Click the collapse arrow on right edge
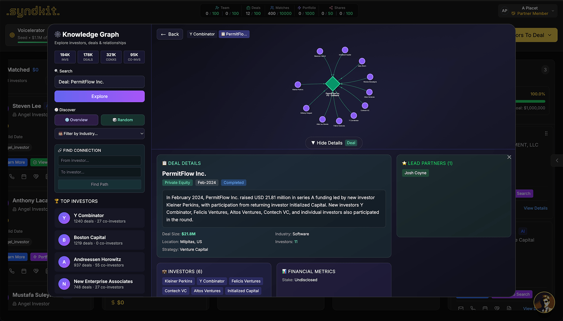 tap(557, 160)
